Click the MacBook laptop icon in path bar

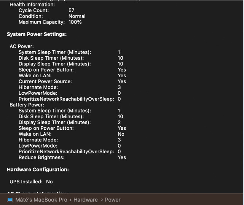pos(10,200)
